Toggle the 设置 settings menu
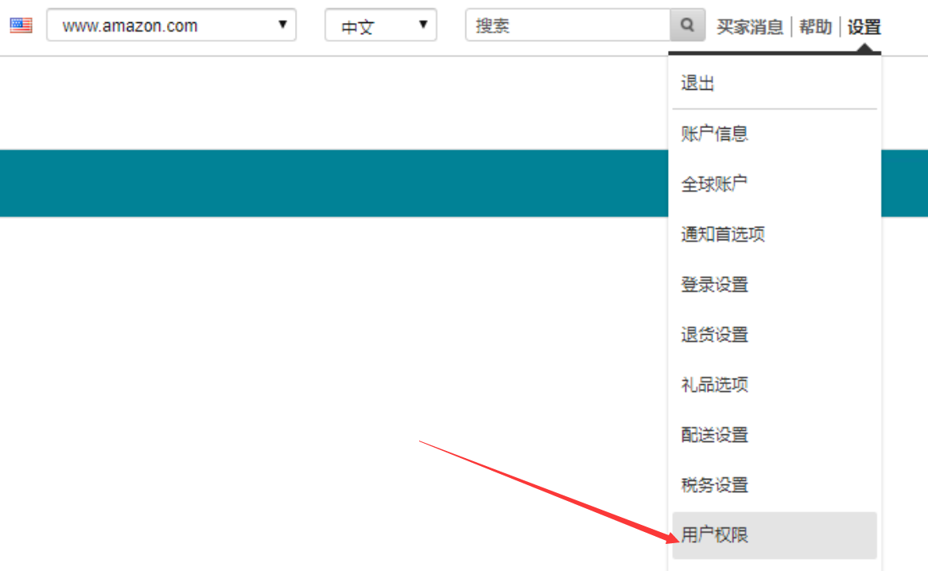The height and width of the screenshot is (571, 928). (864, 27)
